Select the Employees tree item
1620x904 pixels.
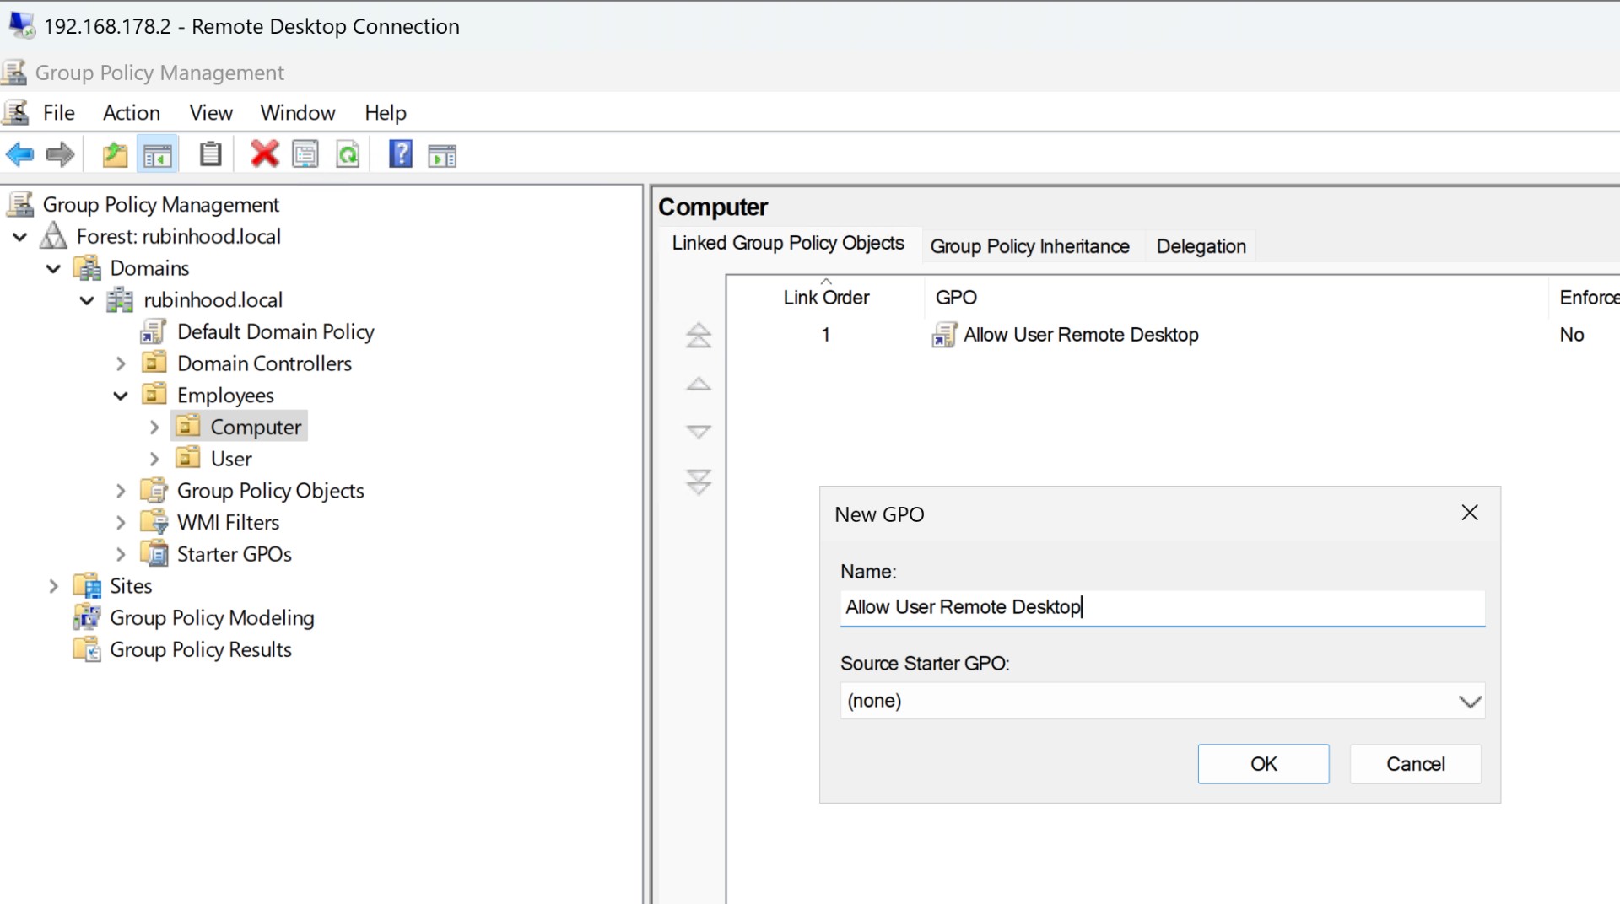point(225,395)
